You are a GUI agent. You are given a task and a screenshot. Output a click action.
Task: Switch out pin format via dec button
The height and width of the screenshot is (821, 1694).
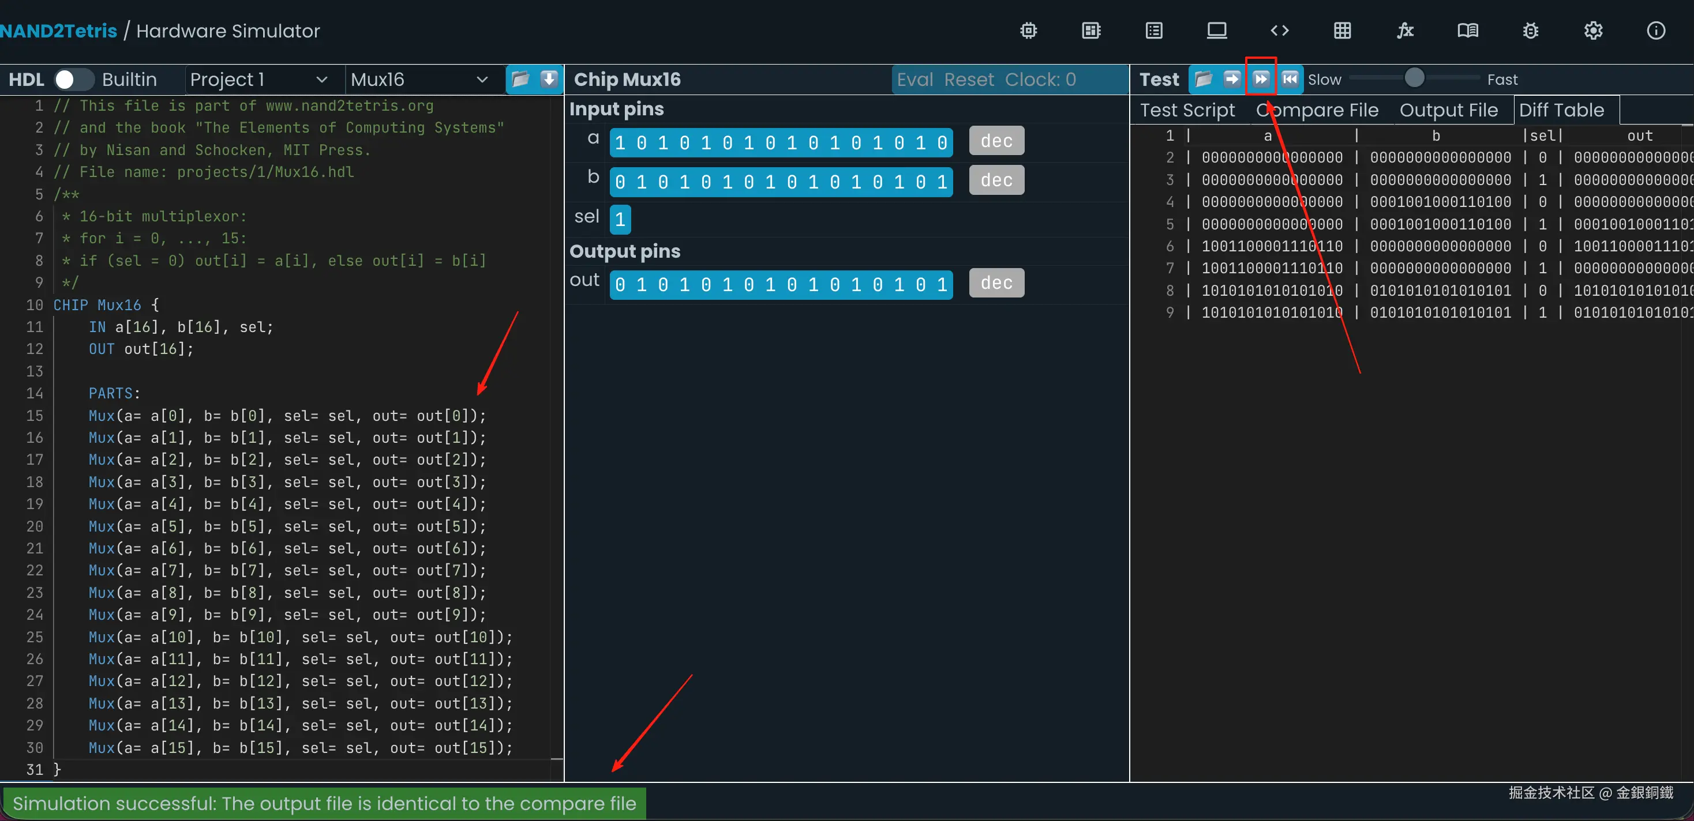[996, 283]
